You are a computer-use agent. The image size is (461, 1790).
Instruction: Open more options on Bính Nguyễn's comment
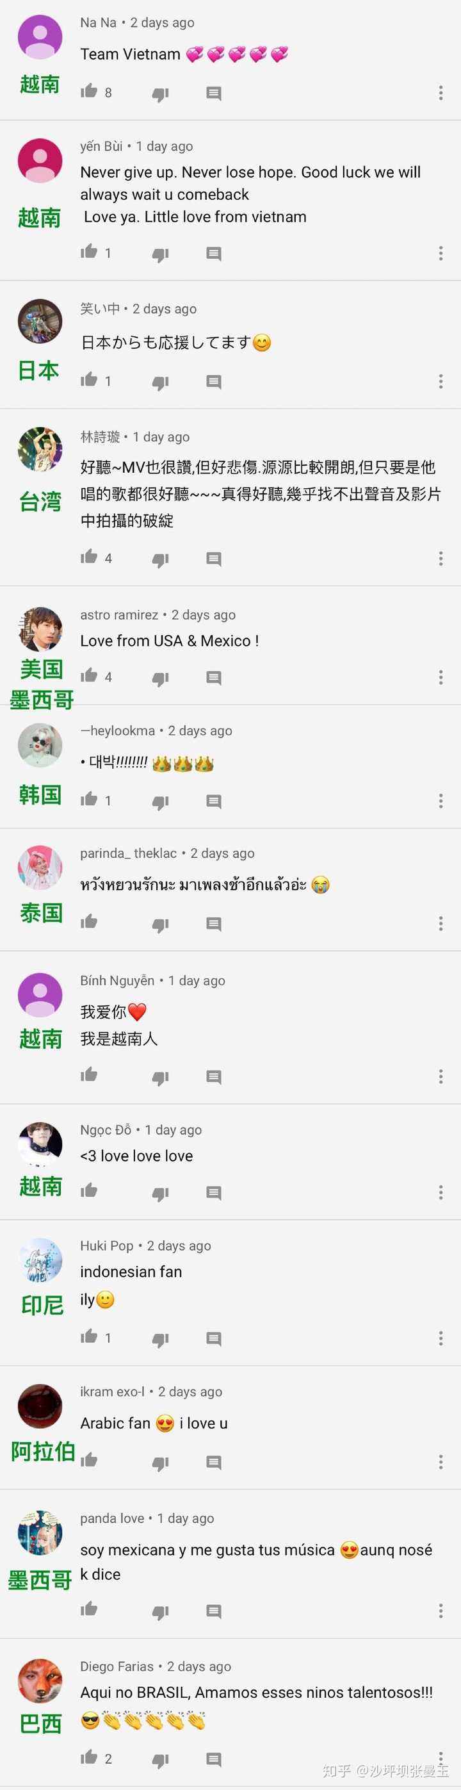441,1076
